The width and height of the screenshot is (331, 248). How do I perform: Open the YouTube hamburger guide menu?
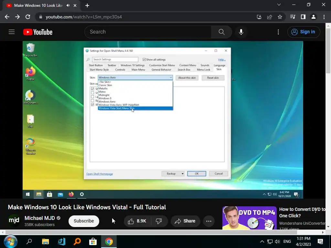click(x=12, y=32)
